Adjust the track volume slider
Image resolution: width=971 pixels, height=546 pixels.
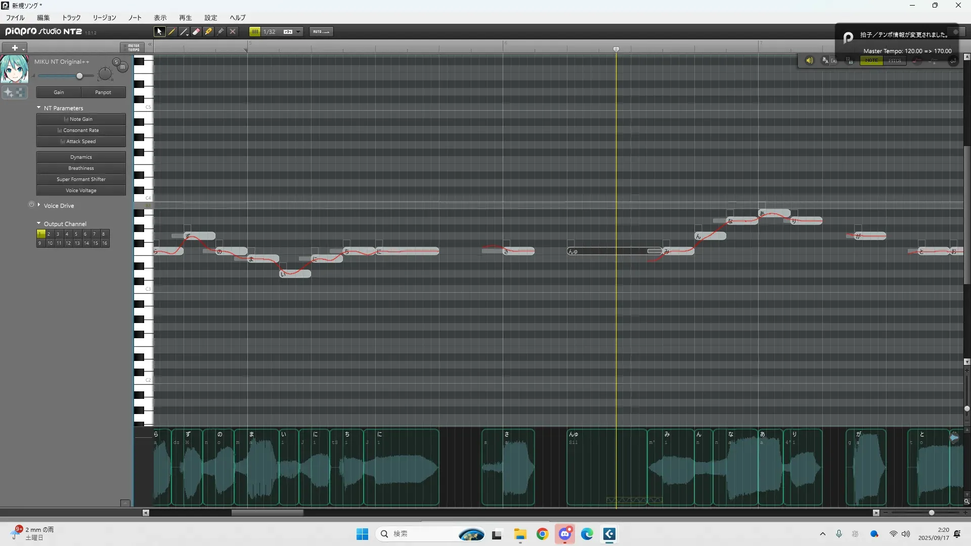pyautogui.click(x=79, y=76)
